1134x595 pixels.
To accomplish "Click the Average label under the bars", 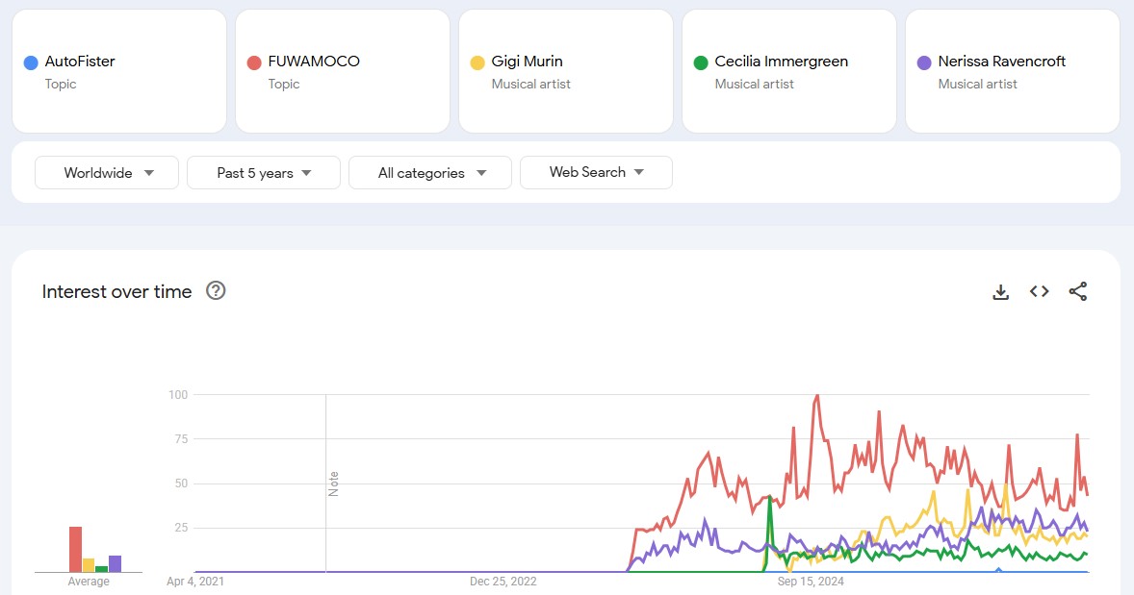I will [x=89, y=582].
